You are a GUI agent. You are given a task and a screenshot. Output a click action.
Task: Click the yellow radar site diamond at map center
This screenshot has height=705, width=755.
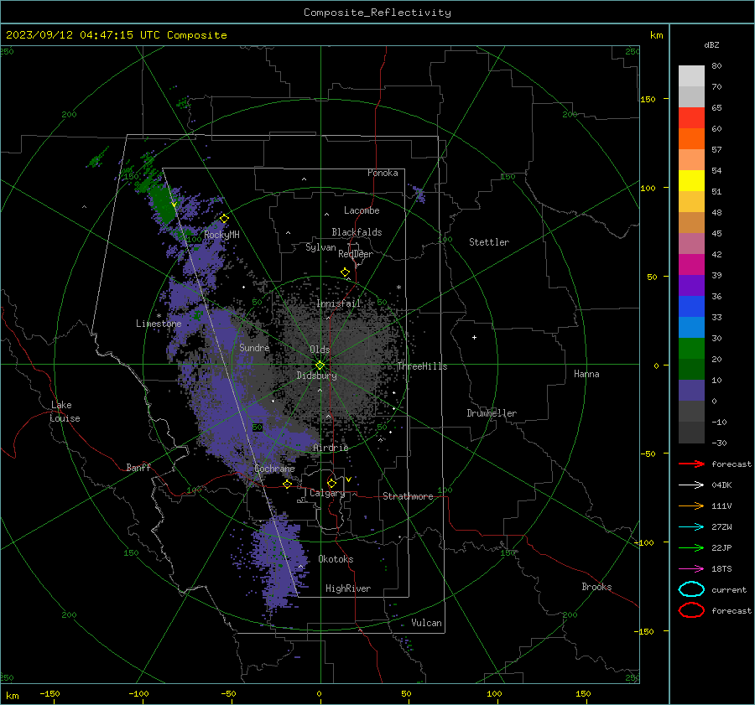click(320, 365)
